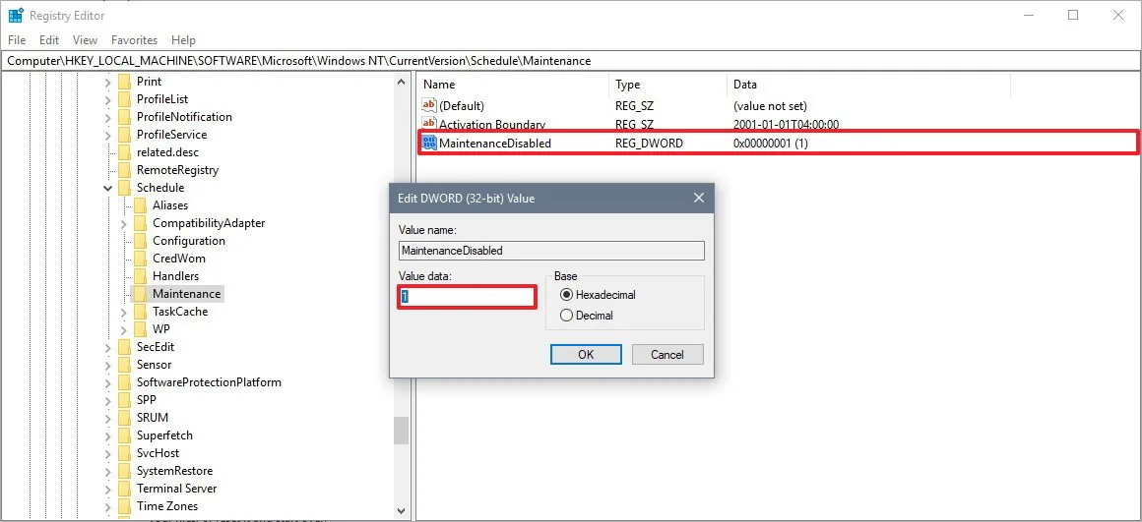This screenshot has width=1142, height=522.
Task: Click the Activation Boundary string icon
Action: (429, 124)
